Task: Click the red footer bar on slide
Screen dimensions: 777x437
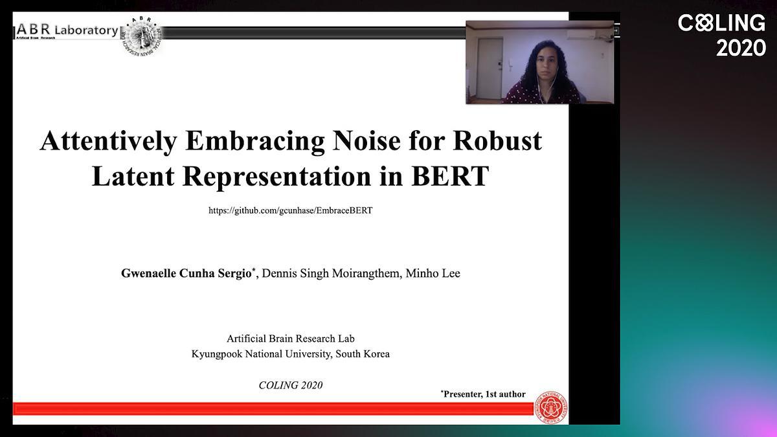Action: coord(272,409)
